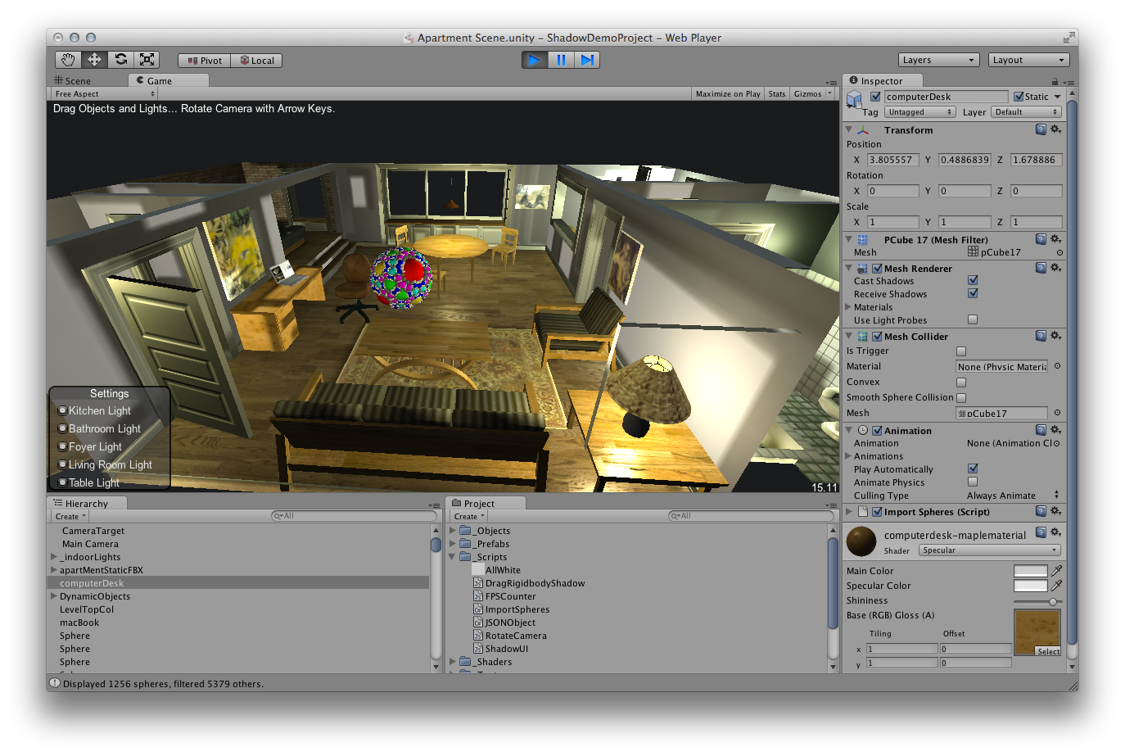1125x756 pixels.
Task: Select the RotateCamera script
Action: point(515,636)
